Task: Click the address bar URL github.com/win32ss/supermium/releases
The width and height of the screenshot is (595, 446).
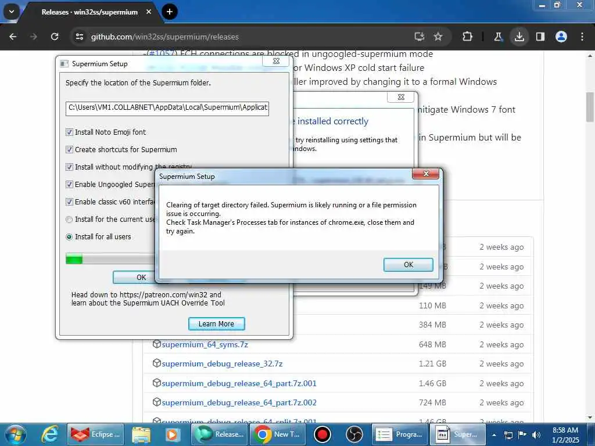Action: (x=164, y=37)
